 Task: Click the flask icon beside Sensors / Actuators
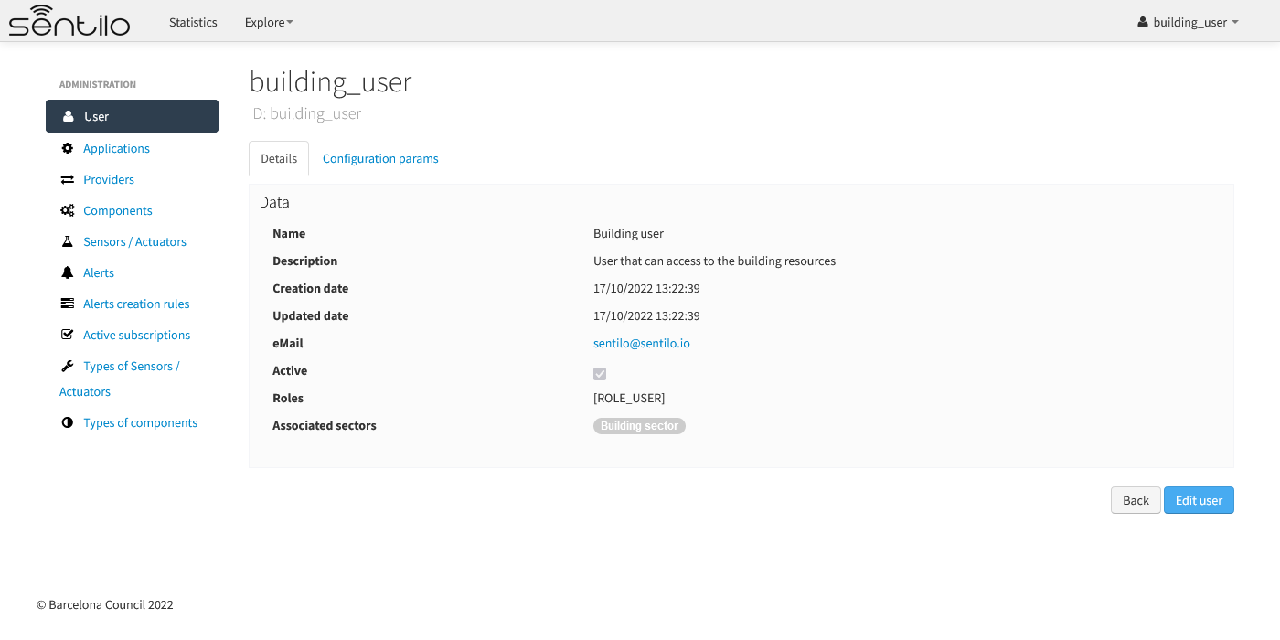[67, 241]
